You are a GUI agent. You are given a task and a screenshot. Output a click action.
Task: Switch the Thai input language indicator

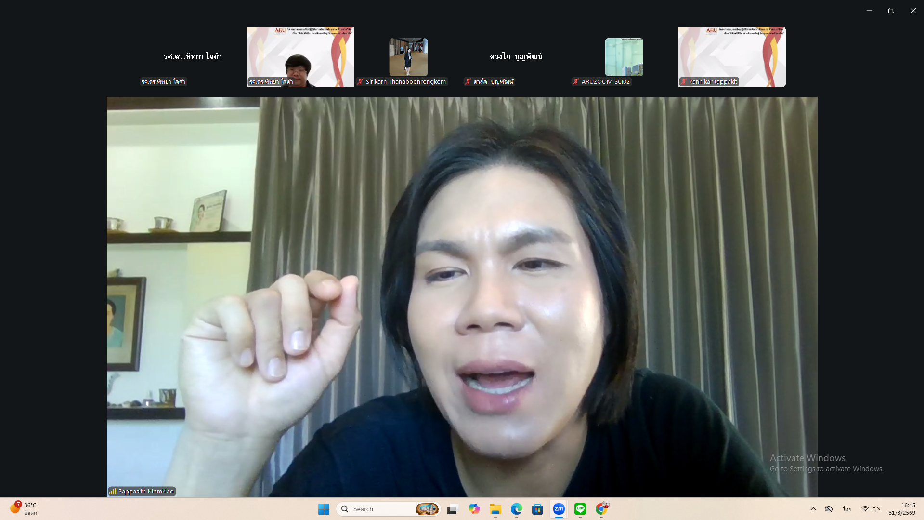pos(847,509)
